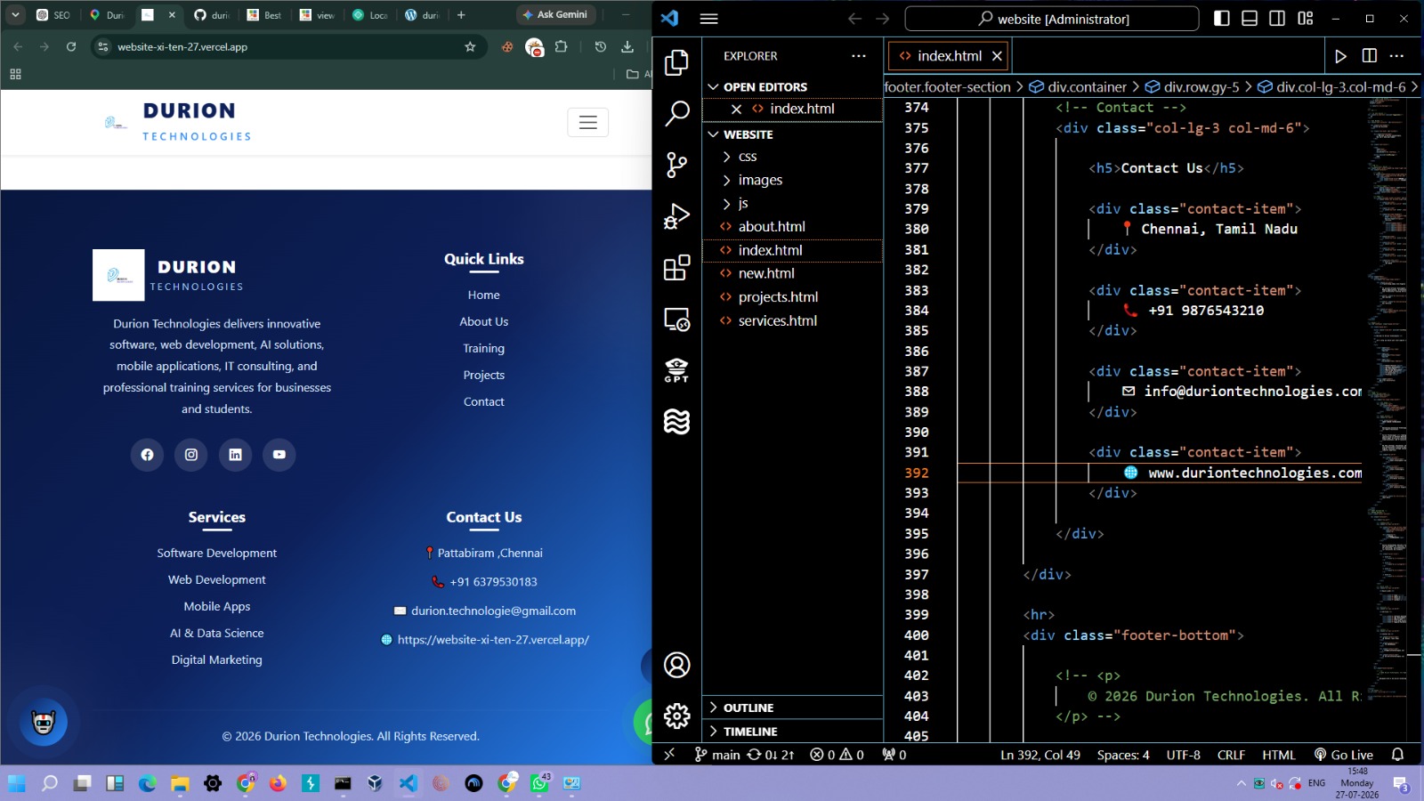This screenshot has height=801, width=1424.
Task: Open the Search view in VS Code
Action: tap(676, 113)
